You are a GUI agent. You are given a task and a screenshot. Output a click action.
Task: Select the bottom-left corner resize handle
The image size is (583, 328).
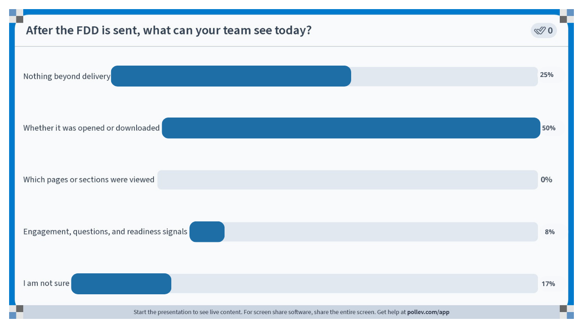coord(16,312)
